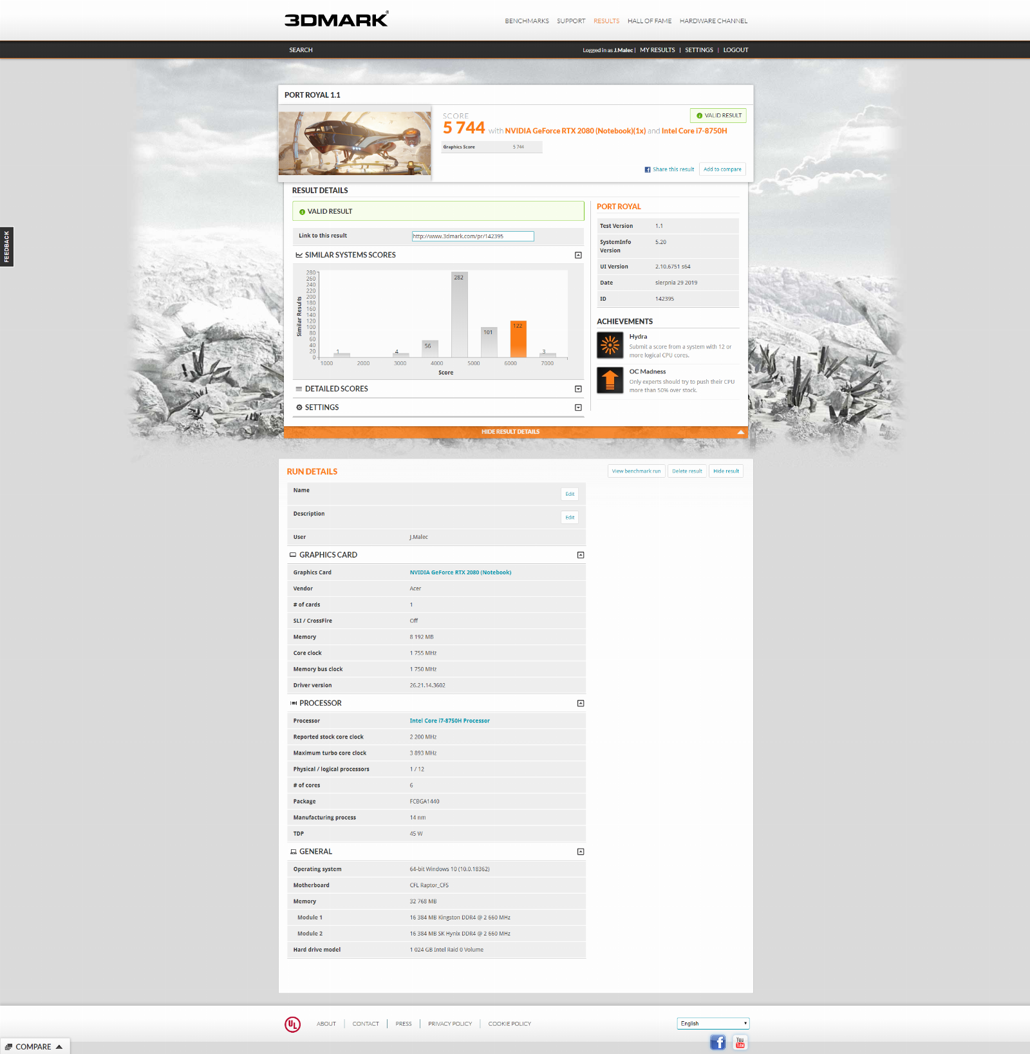Screen dimensions: 1030x1054
Task: Click the 282 bar in chart
Action: click(459, 315)
